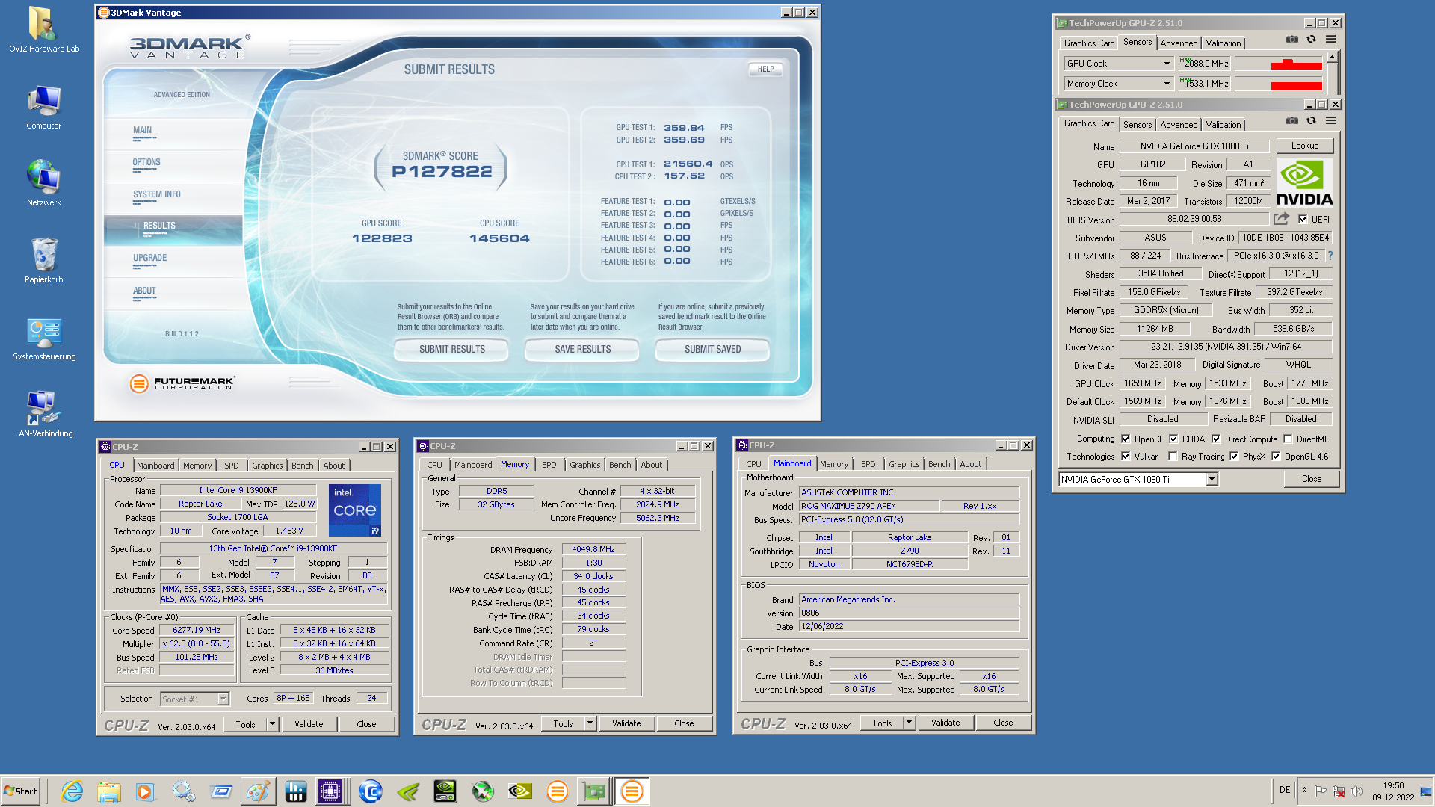Viewport: 1435px width, 807px height.
Task: Launch Internet Explorer from the taskbar
Action: pyautogui.click(x=72, y=791)
